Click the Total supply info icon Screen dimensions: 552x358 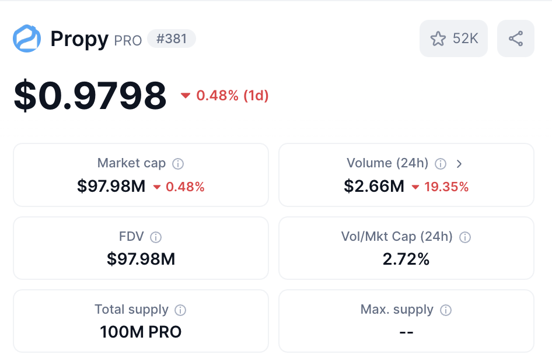point(181,310)
